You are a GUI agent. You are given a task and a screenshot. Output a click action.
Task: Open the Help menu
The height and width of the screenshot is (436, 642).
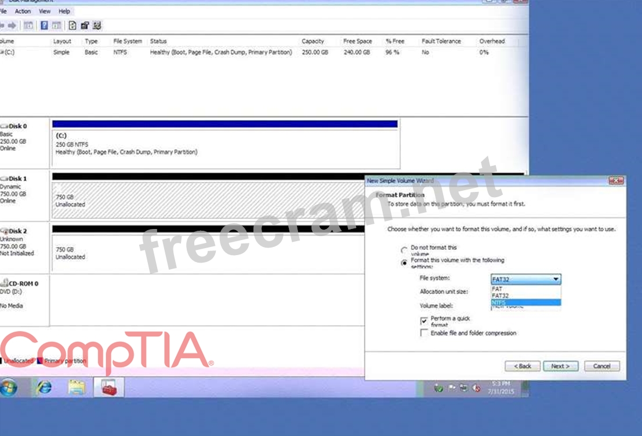(x=64, y=11)
